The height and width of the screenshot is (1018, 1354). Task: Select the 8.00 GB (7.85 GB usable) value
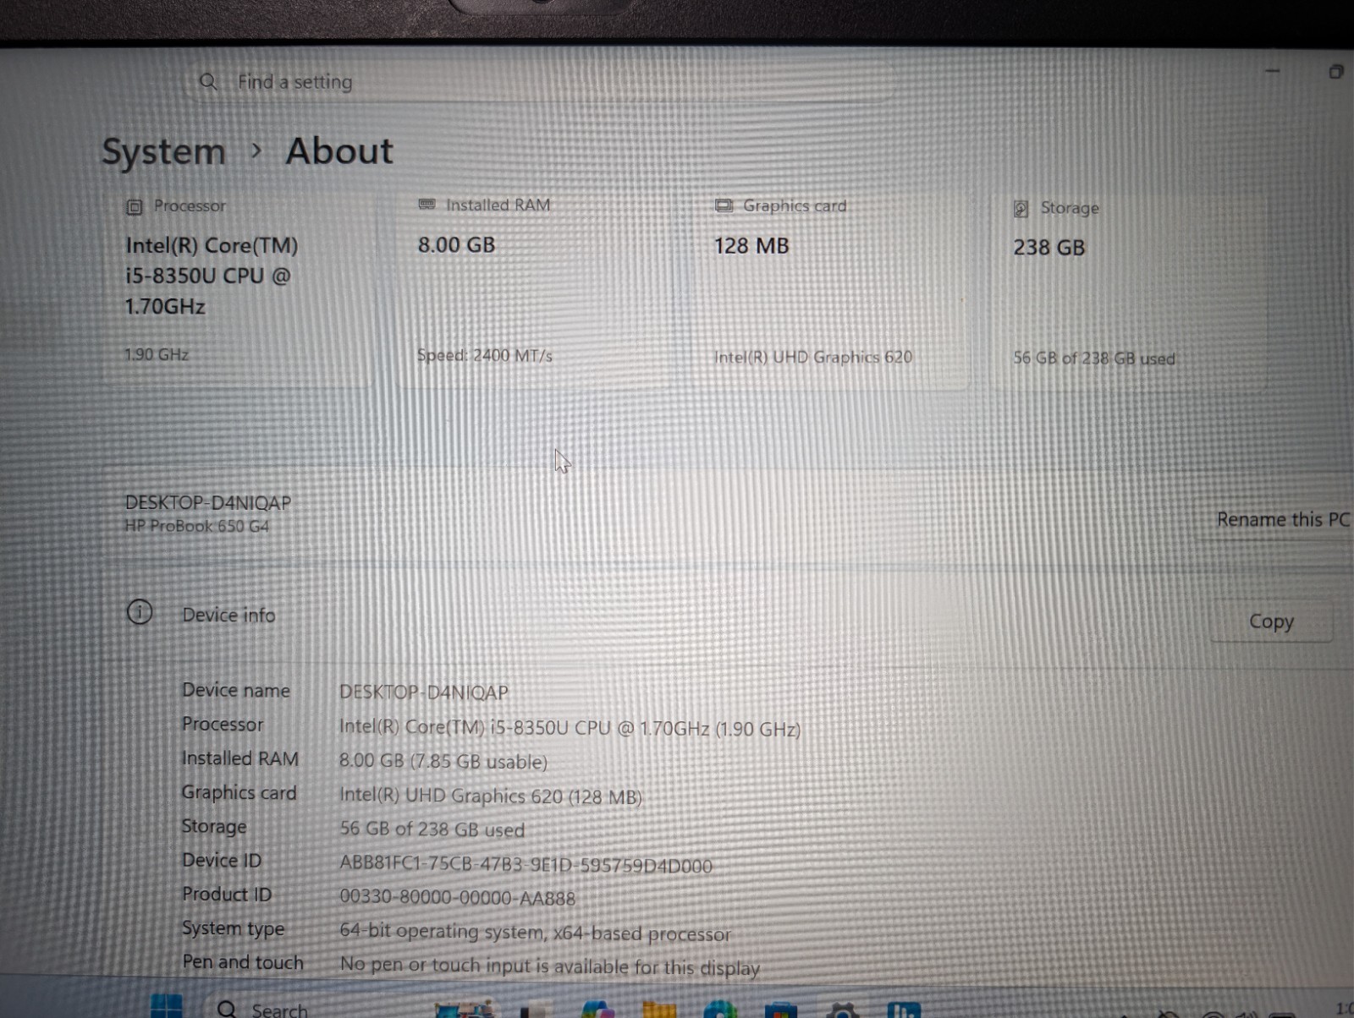point(443,761)
